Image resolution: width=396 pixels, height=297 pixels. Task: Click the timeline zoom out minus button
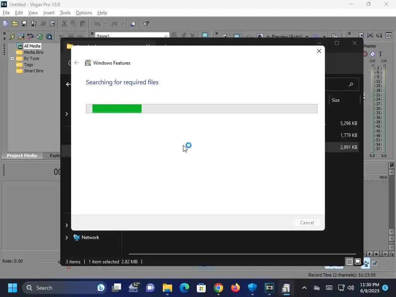385,254
